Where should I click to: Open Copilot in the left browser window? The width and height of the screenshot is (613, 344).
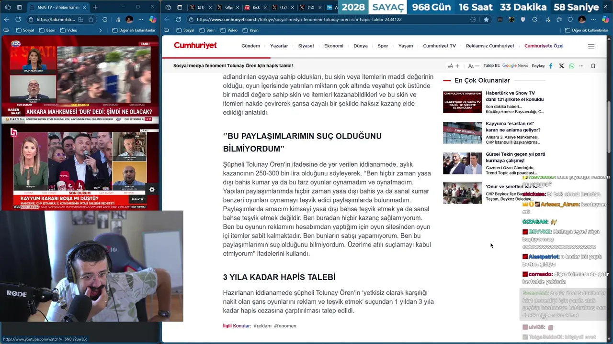click(153, 20)
